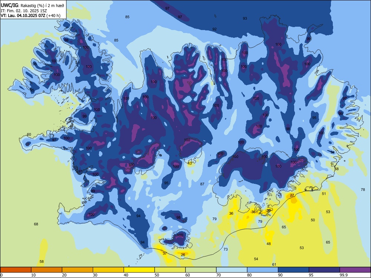Click the '95' tick label on the legend

click(x=311, y=275)
